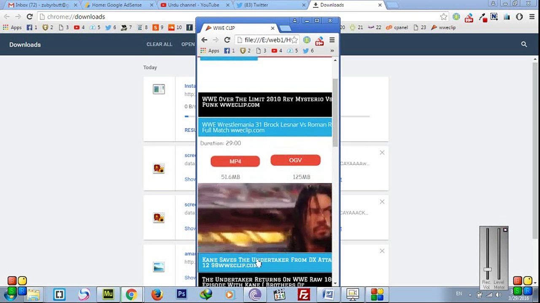Open the Kane Saves The Undertaker title
This screenshot has width=540, height=303.
coord(265,262)
